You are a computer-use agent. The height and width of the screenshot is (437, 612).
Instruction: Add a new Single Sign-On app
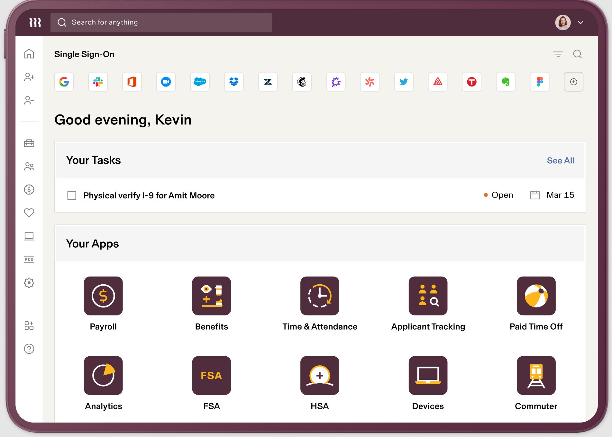point(574,82)
